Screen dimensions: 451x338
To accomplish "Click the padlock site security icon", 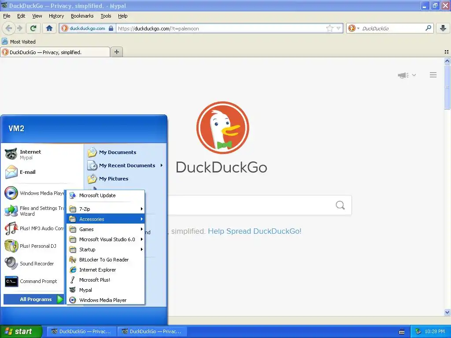I will (111, 28).
